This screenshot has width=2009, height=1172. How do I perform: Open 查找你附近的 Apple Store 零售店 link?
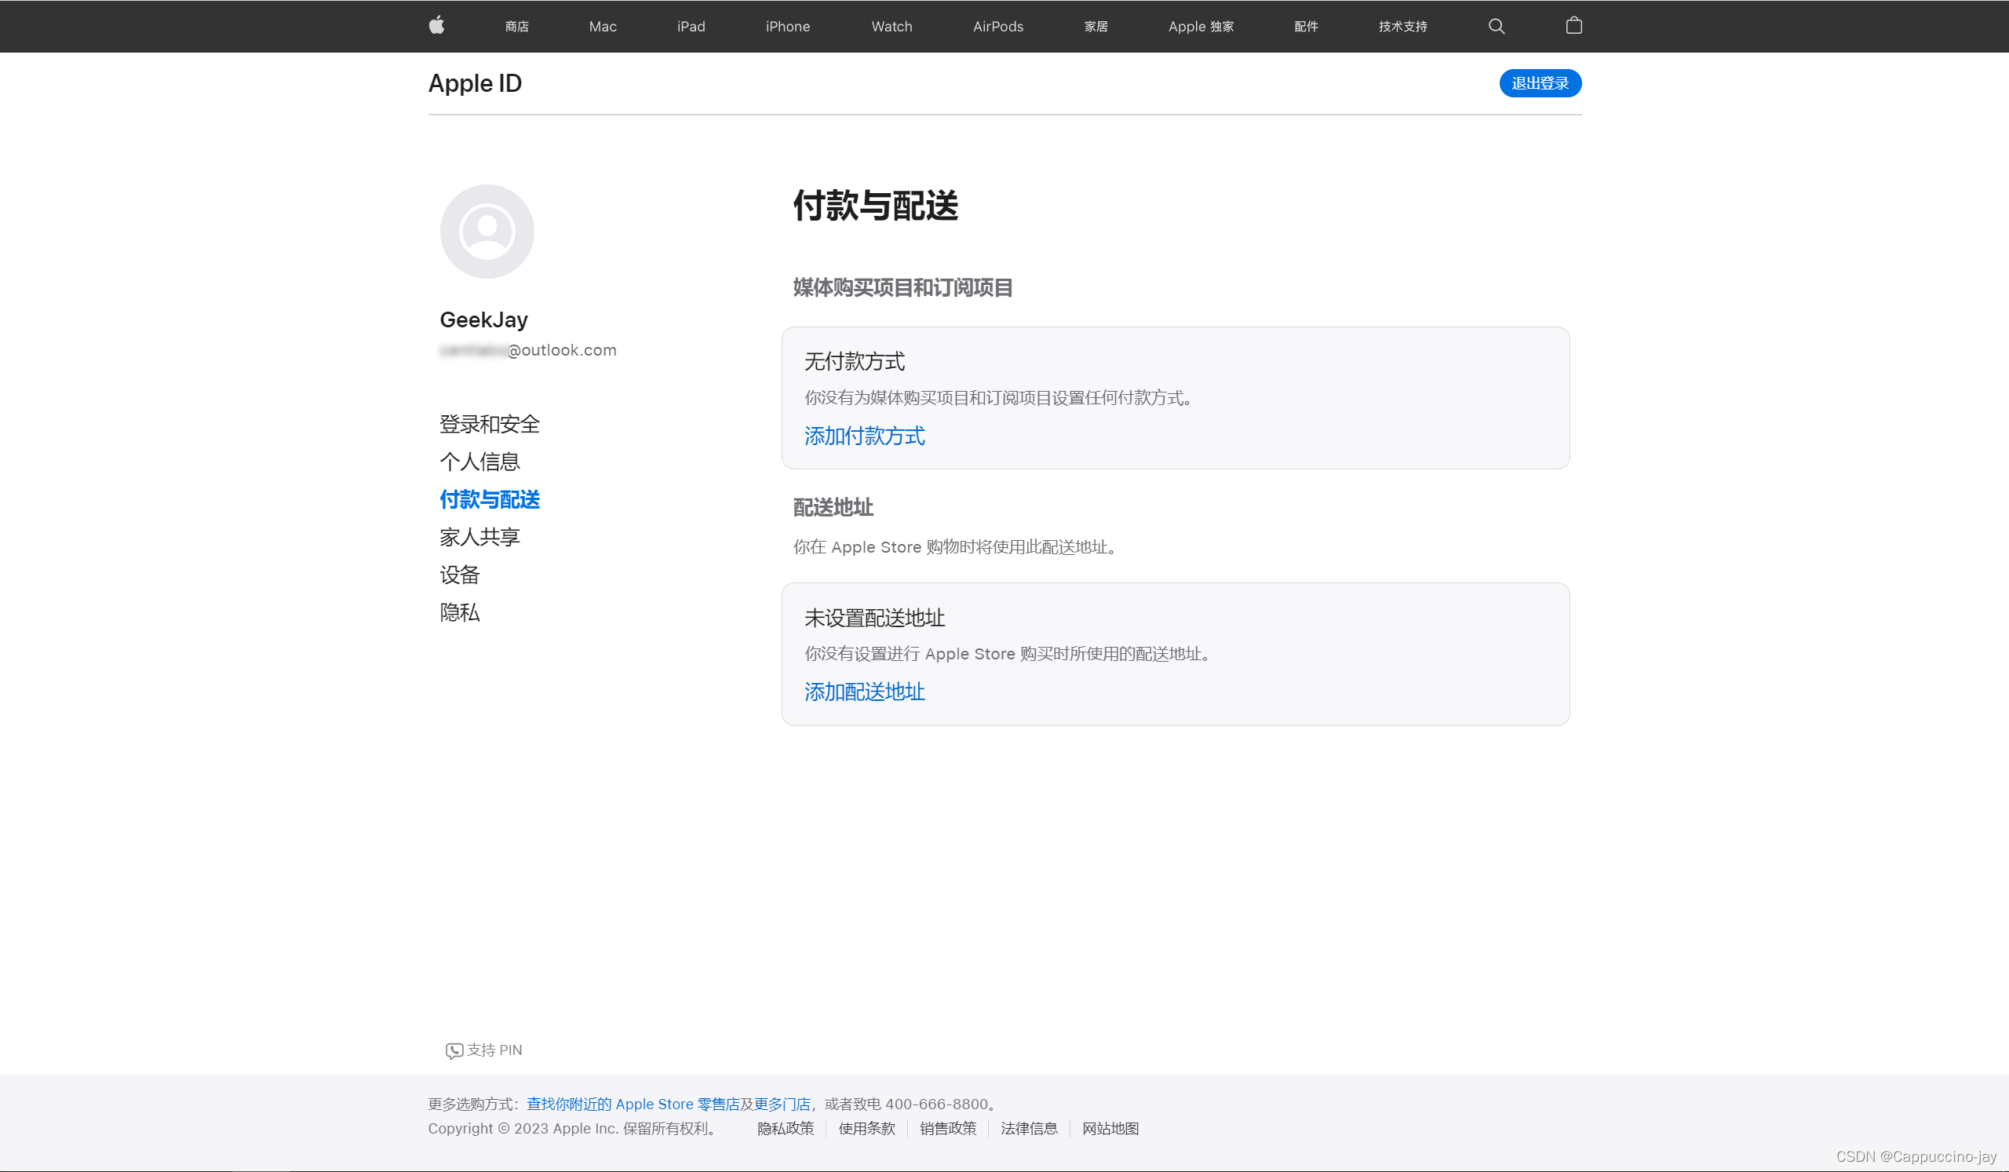pyautogui.click(x=633, y=1104)
